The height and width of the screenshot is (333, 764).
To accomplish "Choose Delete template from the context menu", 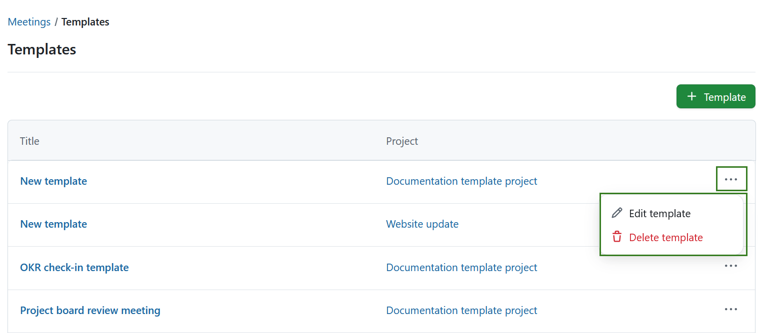I will pyautogui.click(x=665, y=237).
